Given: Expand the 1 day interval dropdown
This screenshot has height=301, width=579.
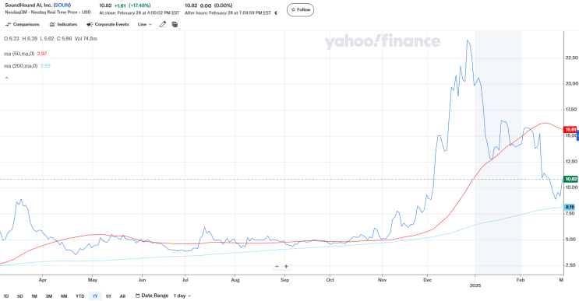Looking at the screenshot, I should pos(182,296).
